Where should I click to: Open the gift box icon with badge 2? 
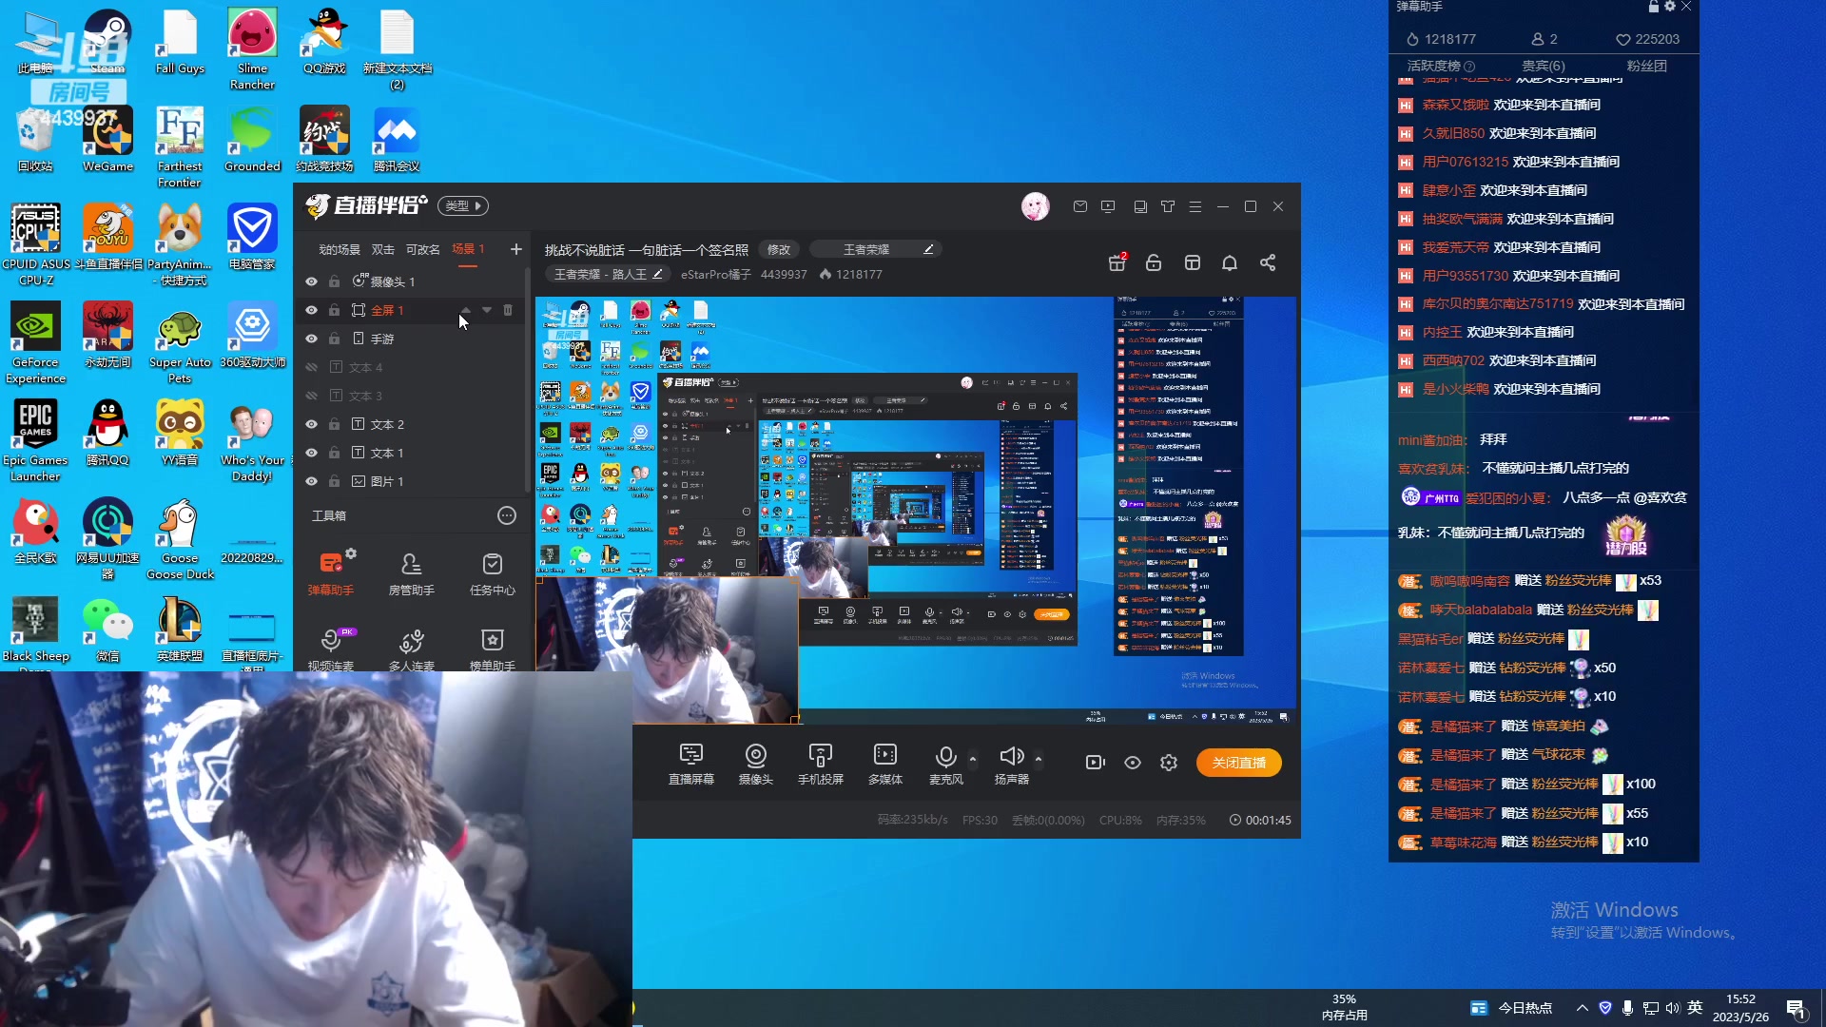1117,262
